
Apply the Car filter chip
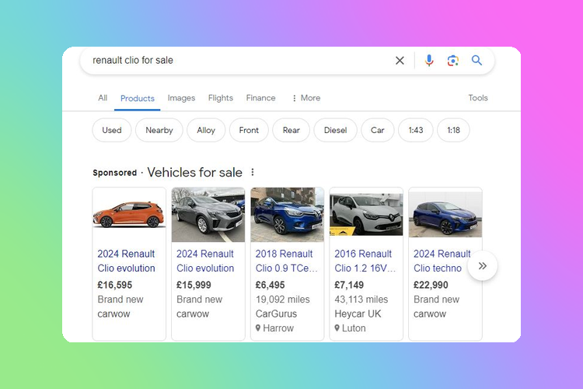377,130
